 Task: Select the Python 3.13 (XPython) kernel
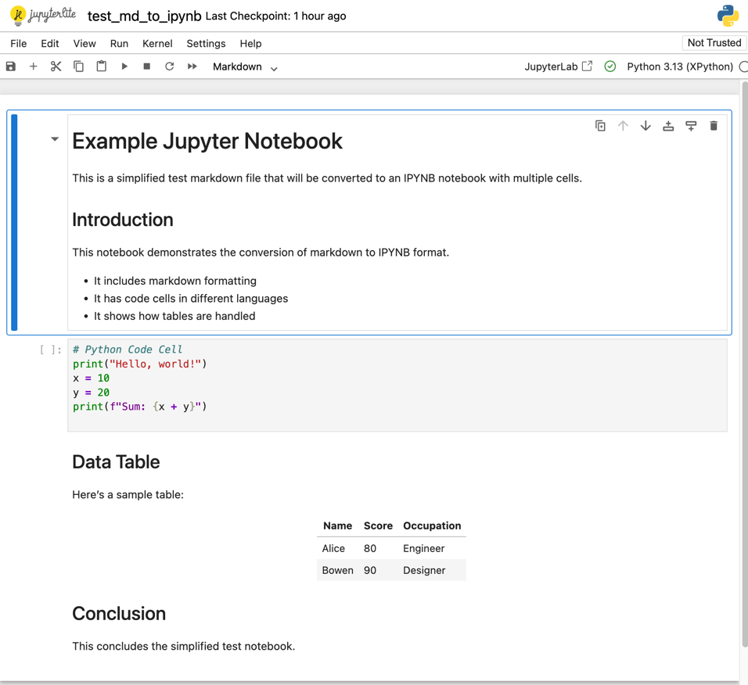[679, 66]
